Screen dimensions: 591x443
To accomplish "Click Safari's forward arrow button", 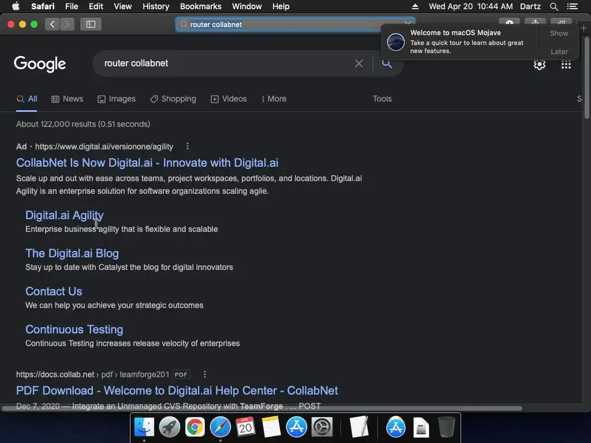I will coord(67,24).
